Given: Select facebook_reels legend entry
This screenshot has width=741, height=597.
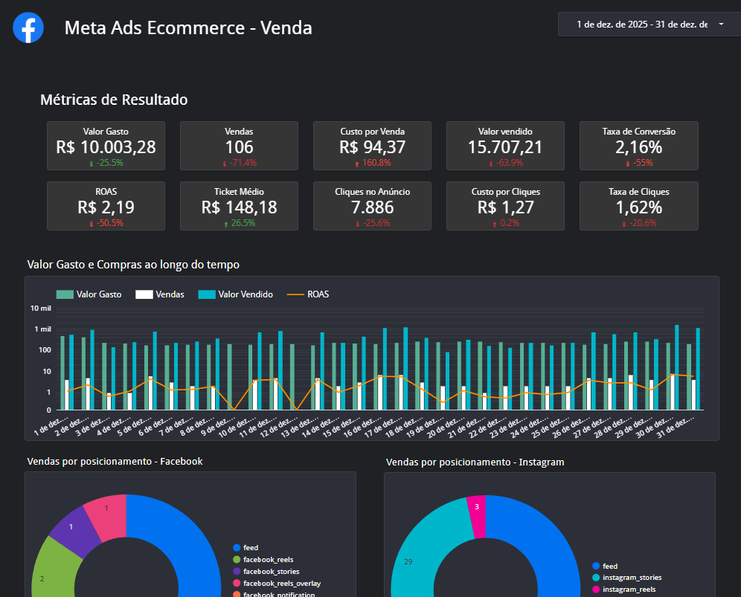Looking at the screenshot, I should tap(263, 560).
